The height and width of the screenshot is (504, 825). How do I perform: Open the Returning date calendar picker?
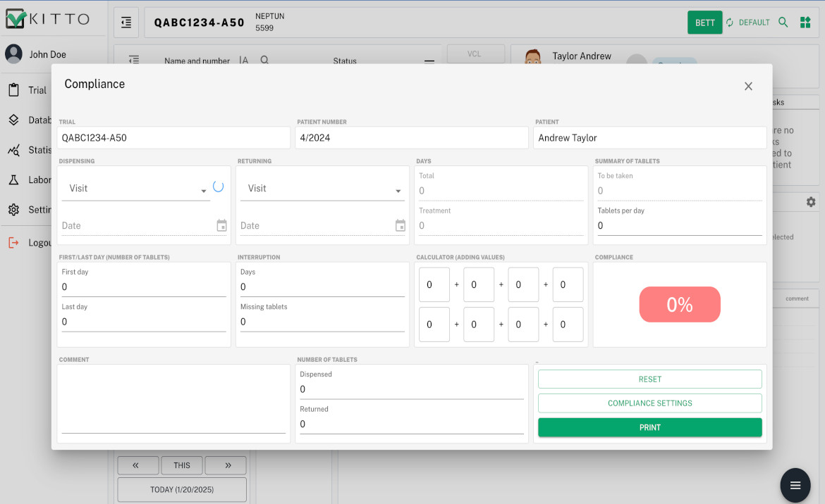coord(401,226)
